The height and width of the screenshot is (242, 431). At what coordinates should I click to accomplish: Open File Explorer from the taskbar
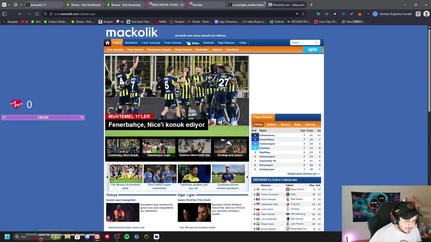pos(67,237)
